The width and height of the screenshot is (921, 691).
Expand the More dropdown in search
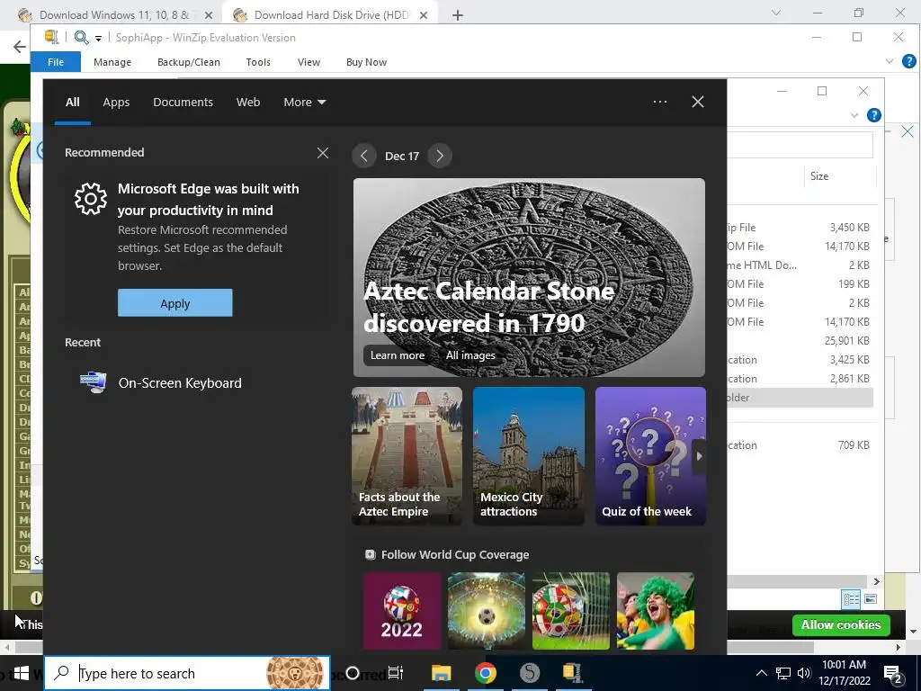(x=304, y=103)
